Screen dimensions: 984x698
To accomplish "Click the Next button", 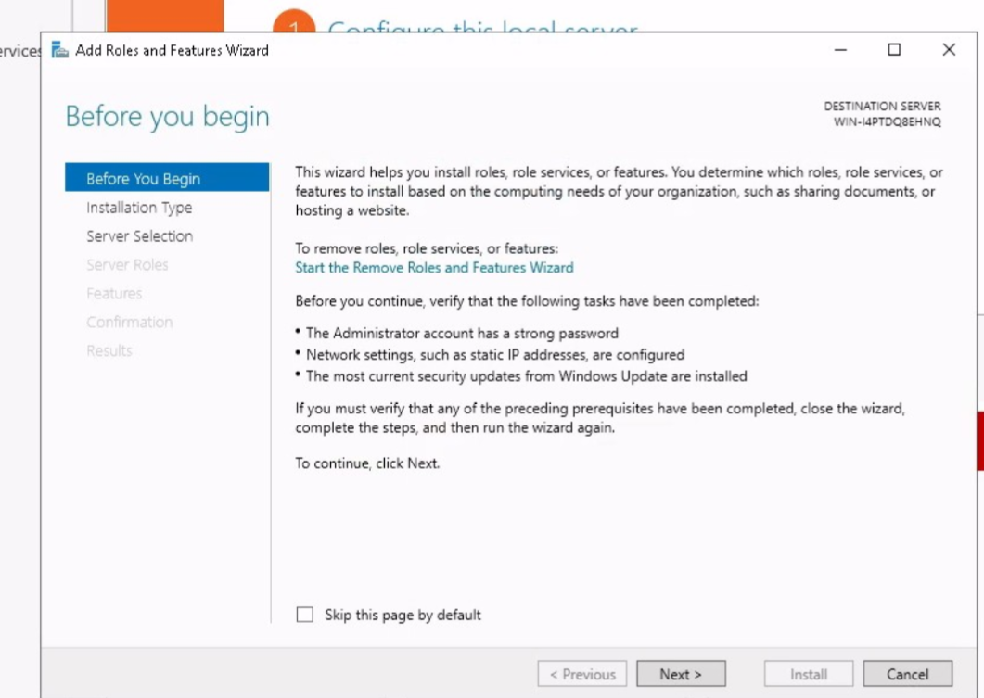I will tap(681, 674).
